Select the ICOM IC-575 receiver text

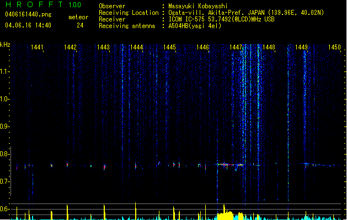221,19
